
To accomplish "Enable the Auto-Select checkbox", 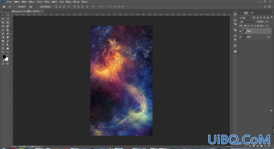I will [x=17, y=7].
